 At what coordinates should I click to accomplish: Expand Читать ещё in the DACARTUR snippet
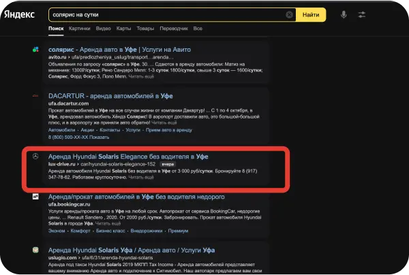[x=164, y=123]
